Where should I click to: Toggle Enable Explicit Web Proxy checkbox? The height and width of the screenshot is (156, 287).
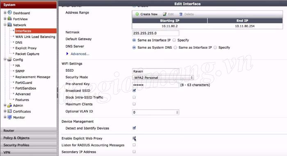point(134,138)
